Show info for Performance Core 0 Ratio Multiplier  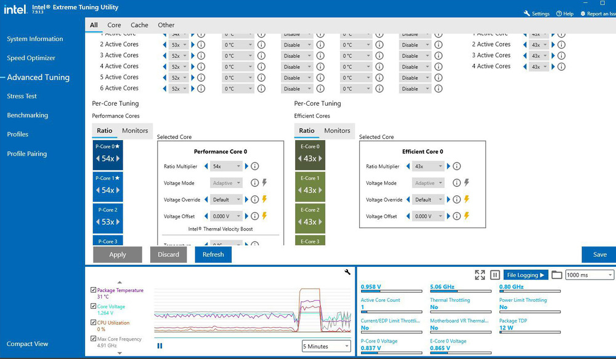coord(255,166)
